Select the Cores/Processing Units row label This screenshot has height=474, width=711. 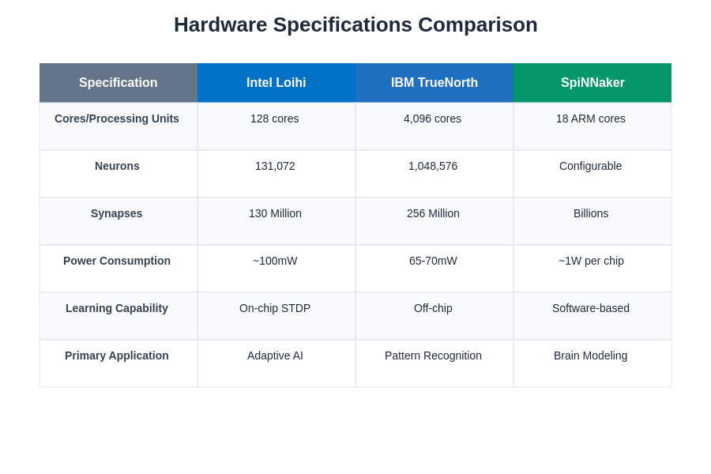(x=117, y=118)
